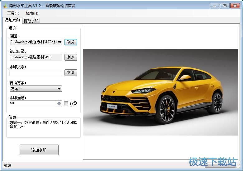Click the app icon in the title bar
This screenshot has width=243, height=171.
tap(5, 6)
